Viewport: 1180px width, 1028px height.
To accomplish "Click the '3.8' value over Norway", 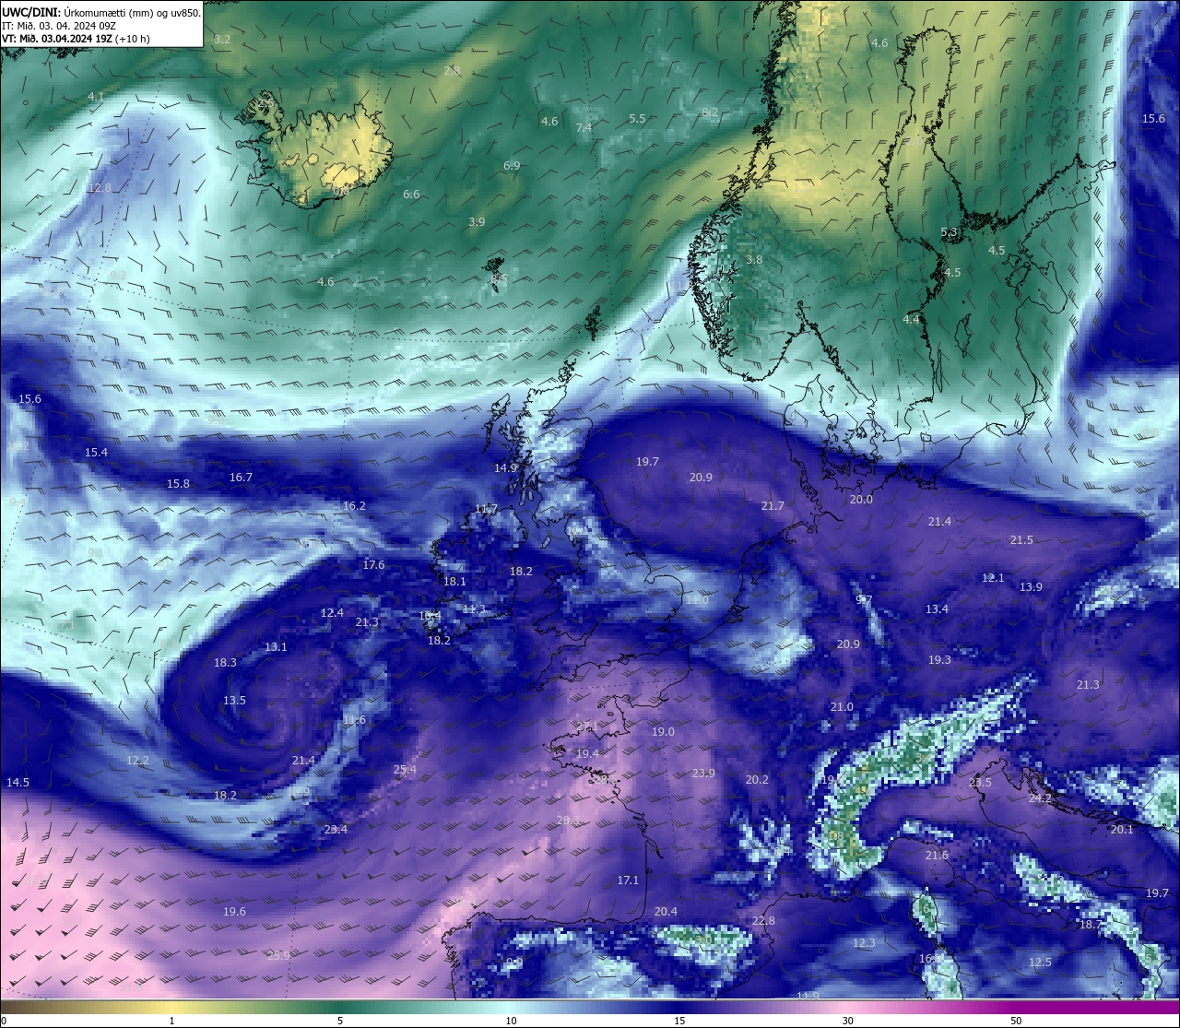I will point(754,260).
